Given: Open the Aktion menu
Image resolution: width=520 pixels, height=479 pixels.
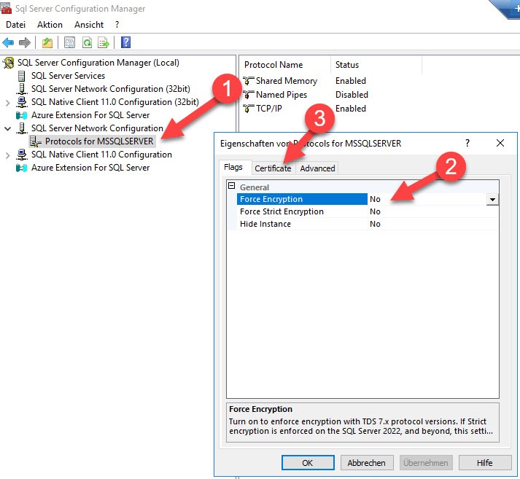Looking at the screenshot, I should pyautogui.click(x=50, y=25).
